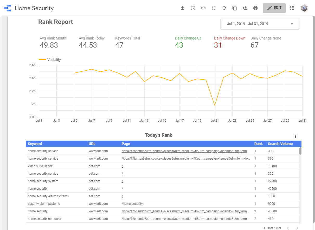
Task: Click the EDIT button
Action: point(274,8)
